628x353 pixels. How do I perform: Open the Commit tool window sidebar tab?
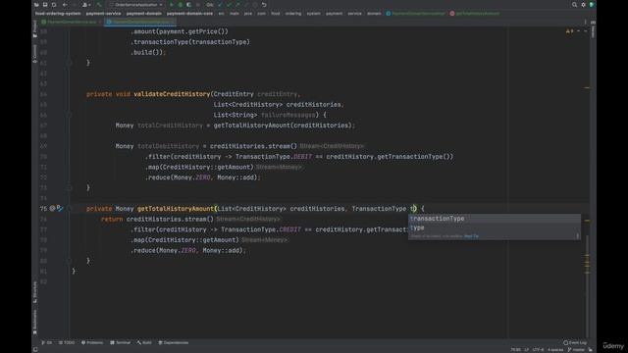[35, 53]
